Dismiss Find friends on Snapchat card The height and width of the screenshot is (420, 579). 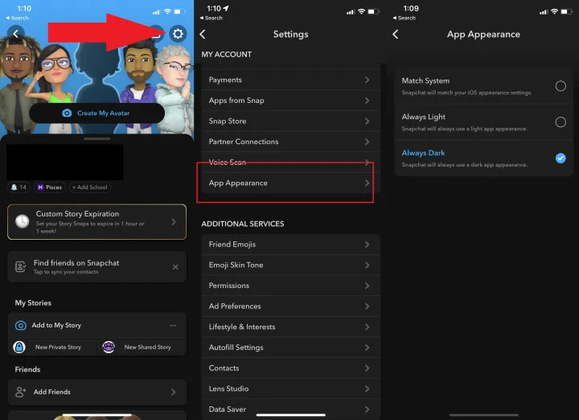tap(175, 267)
